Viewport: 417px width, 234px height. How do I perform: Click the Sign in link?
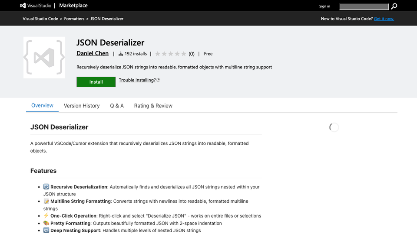tap(324, 6)
